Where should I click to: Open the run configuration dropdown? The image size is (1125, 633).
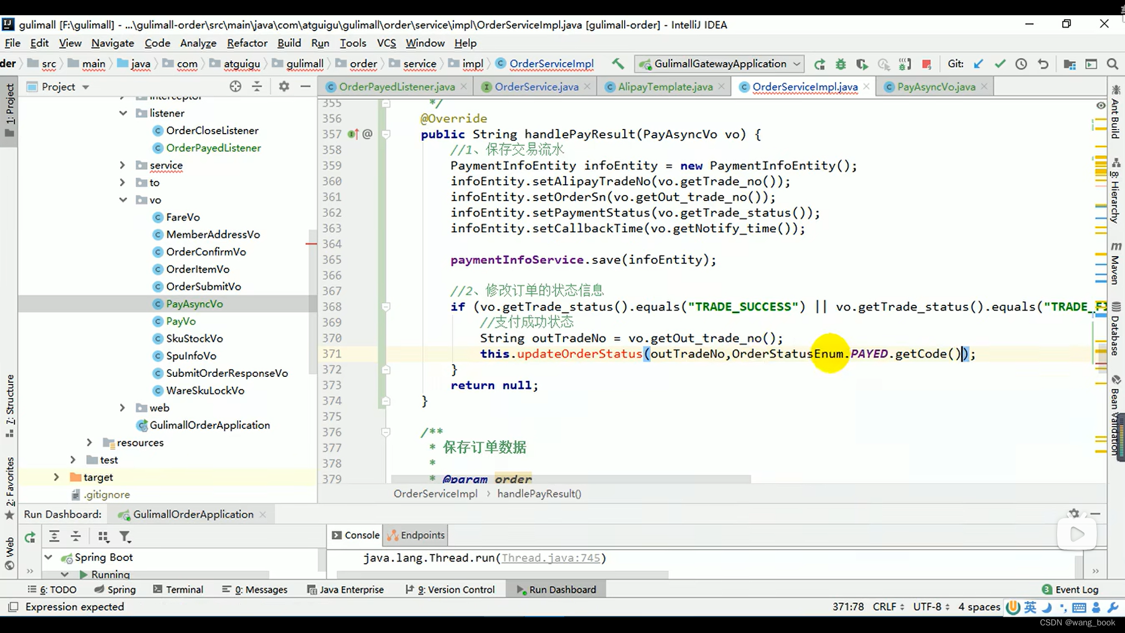pos(720,64)
